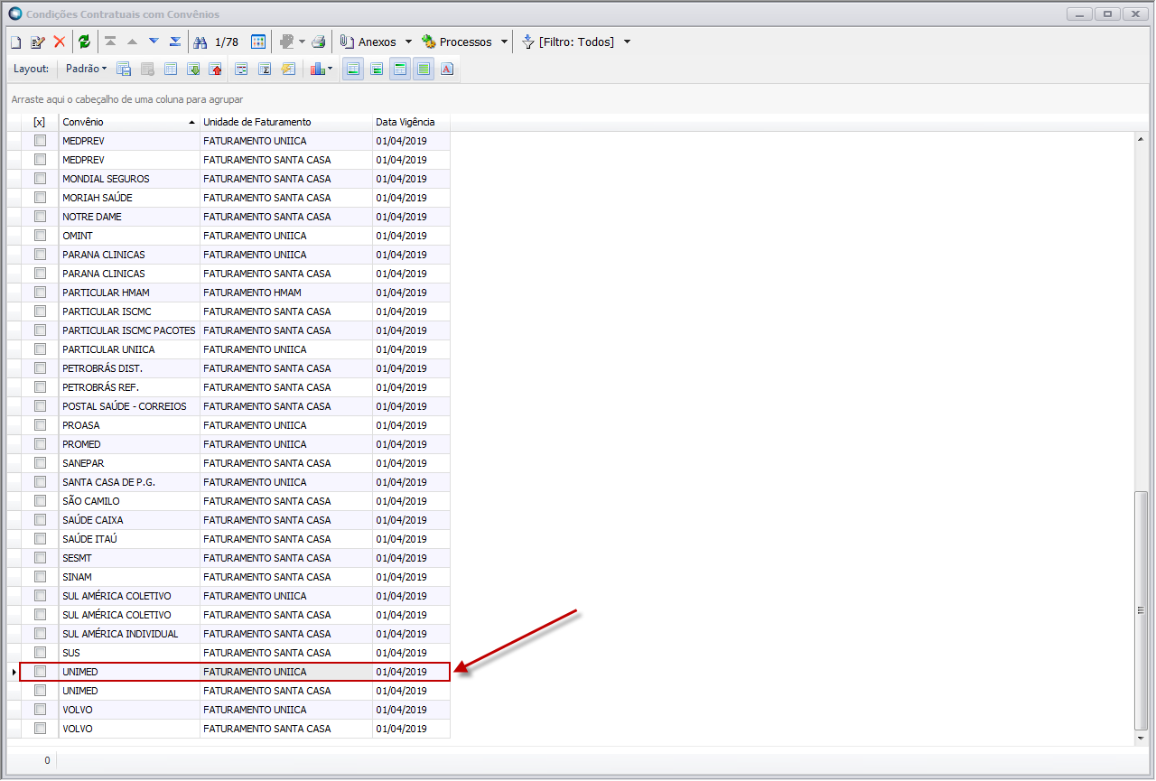The height and width of the screenshot is (781, 1156).
Task: Click the paperclip attachments icon
Action: click(x=347, y=42)
